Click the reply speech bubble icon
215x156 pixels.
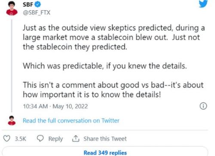40,138
